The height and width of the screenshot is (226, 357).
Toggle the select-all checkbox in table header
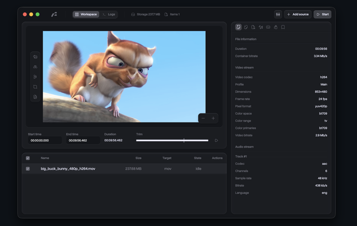tap(28, 158)
